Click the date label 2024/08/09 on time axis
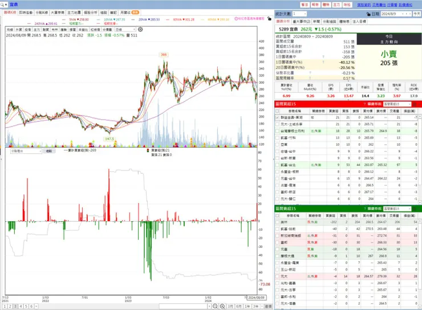 pos(256,297)
